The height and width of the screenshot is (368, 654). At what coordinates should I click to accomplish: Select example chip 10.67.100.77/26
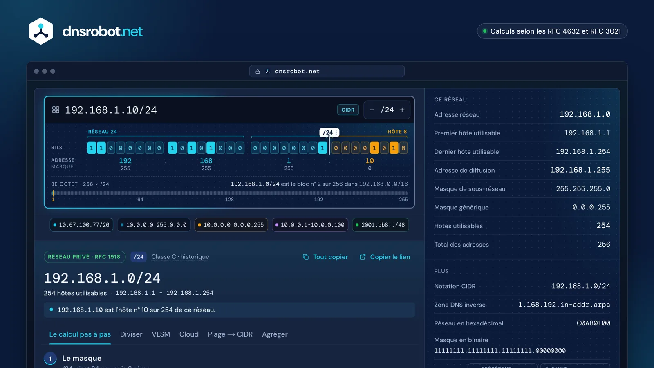pos(81,225)
